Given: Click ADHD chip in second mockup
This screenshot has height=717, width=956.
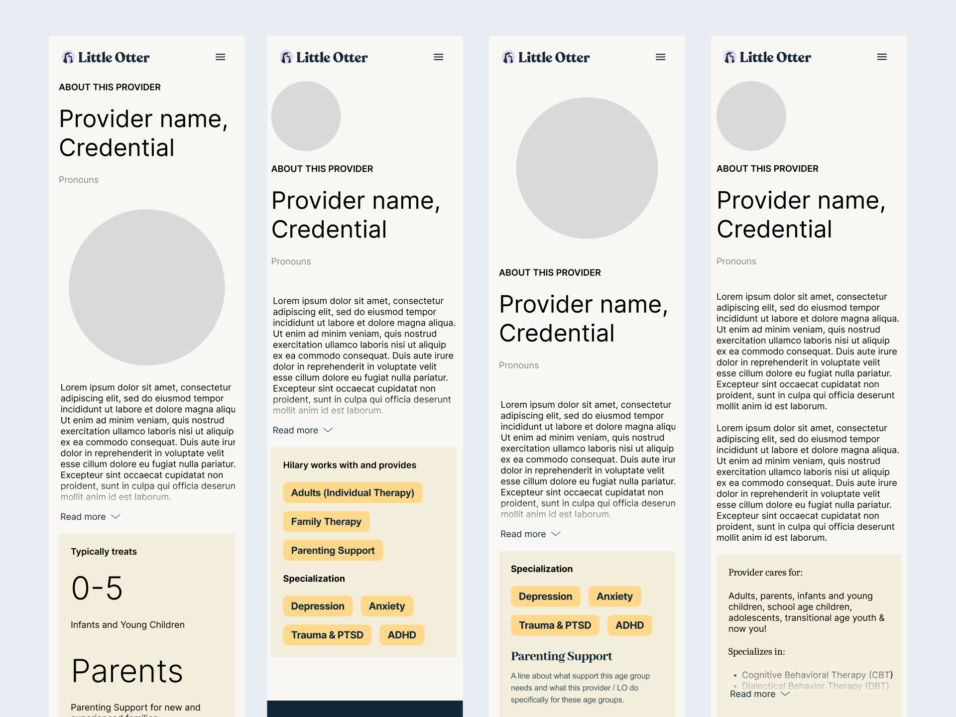Looking at the screenshot, I should (x=401, y=635).
